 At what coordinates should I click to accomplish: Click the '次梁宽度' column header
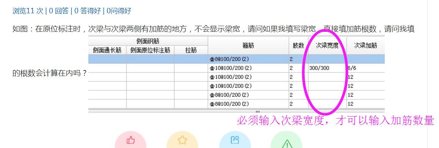pos(327,45)
